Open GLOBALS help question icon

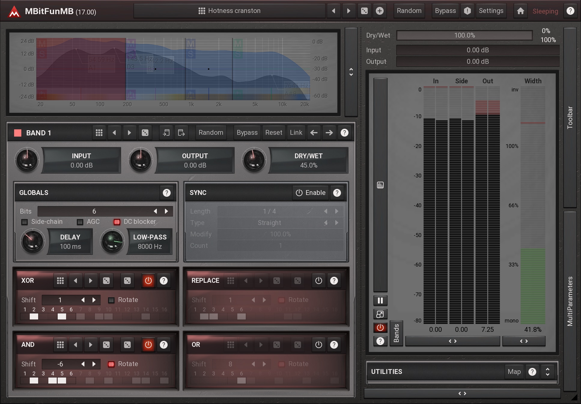coord(166,193)
